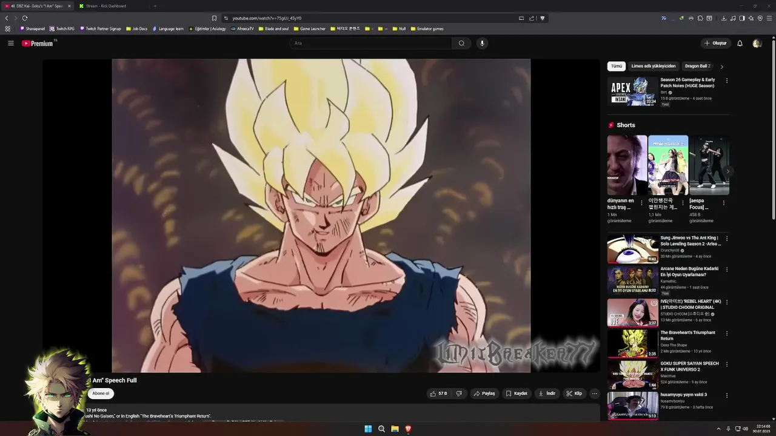Open more actions ellipsis below video

(594, 394)
